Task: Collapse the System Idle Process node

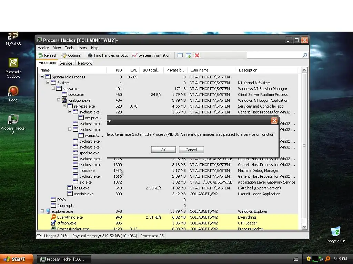Action: (42, 77)
